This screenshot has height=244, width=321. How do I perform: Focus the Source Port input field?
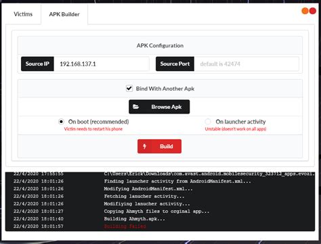coord(247,64)
